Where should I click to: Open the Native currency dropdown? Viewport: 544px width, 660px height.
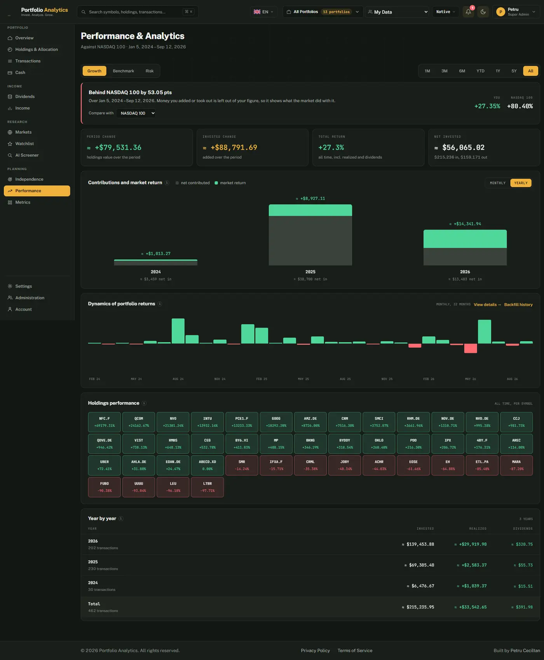[x=445, y=12]
